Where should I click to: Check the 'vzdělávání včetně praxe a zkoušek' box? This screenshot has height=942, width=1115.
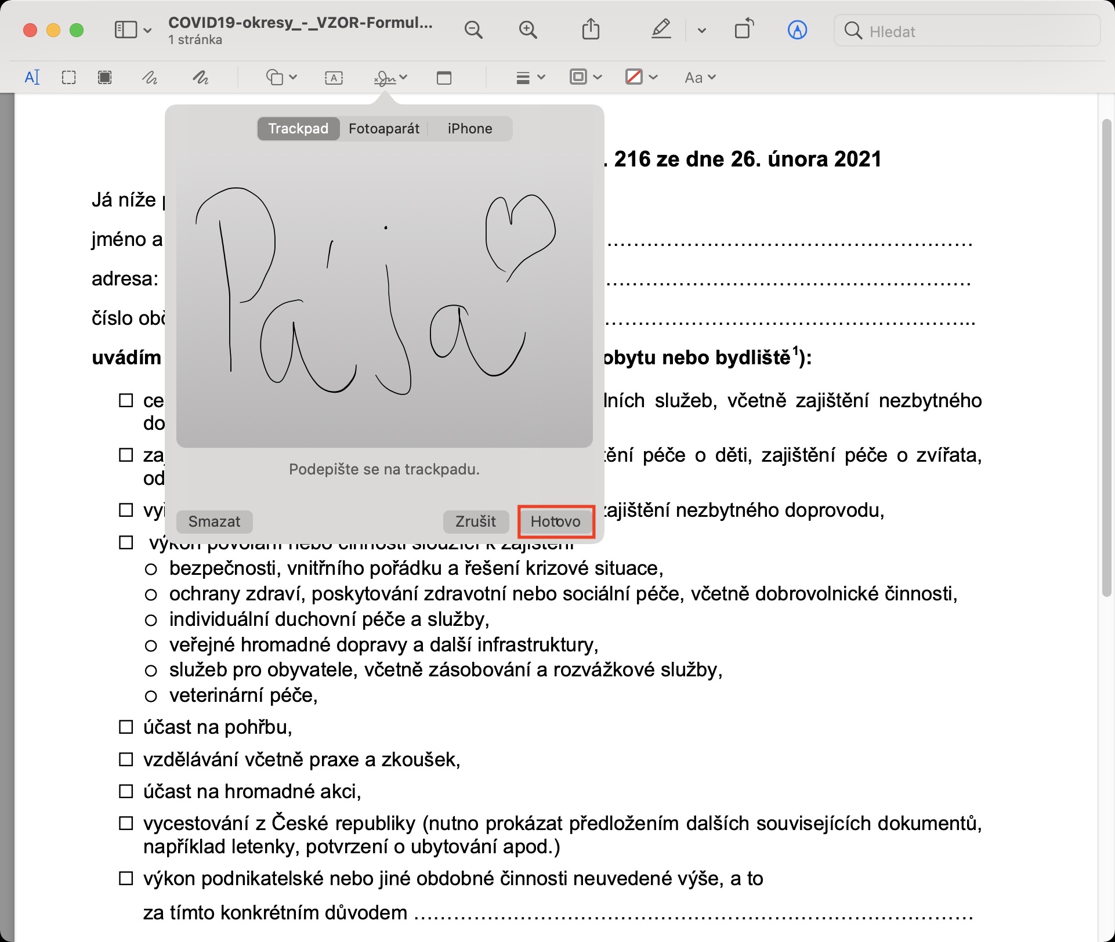point(126,759)
